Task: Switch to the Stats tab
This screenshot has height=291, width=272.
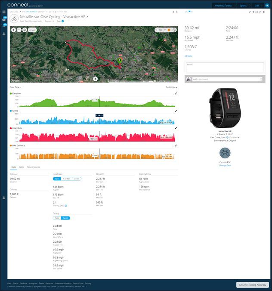Action: click(x=13, y=167)
